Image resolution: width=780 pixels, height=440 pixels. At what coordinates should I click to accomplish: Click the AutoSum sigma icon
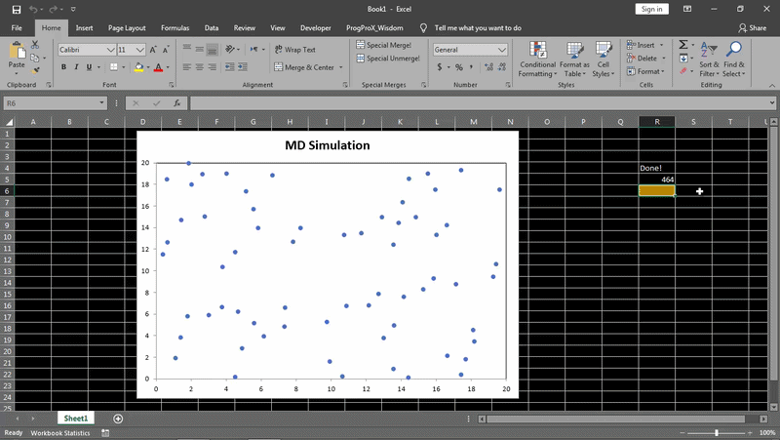(x=683, y=45)
